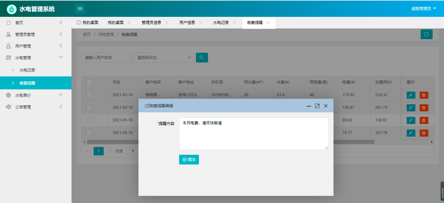Screen dimensions: 444x203
Task: Click the hamburger menu toggle icon
Action: point(80,9)
